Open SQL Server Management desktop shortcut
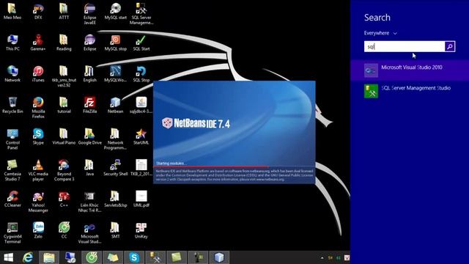 [141, 13]
